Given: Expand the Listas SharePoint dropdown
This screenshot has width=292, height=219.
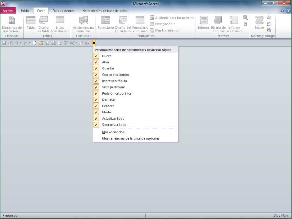Looking at the screenshot, I should (60, 24).
